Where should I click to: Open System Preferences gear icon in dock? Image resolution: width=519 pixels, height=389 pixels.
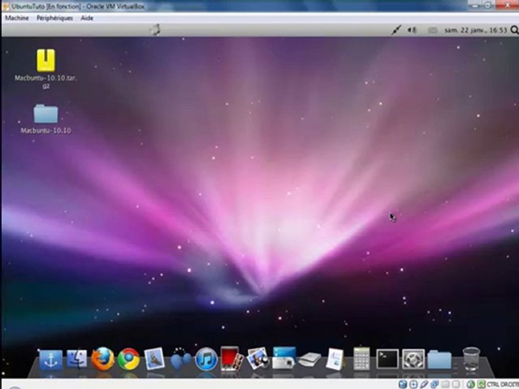tap(413, 359)
